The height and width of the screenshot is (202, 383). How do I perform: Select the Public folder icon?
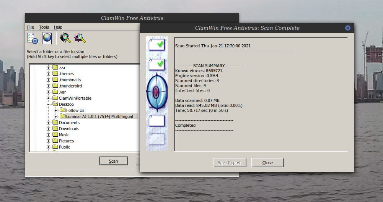55,147
